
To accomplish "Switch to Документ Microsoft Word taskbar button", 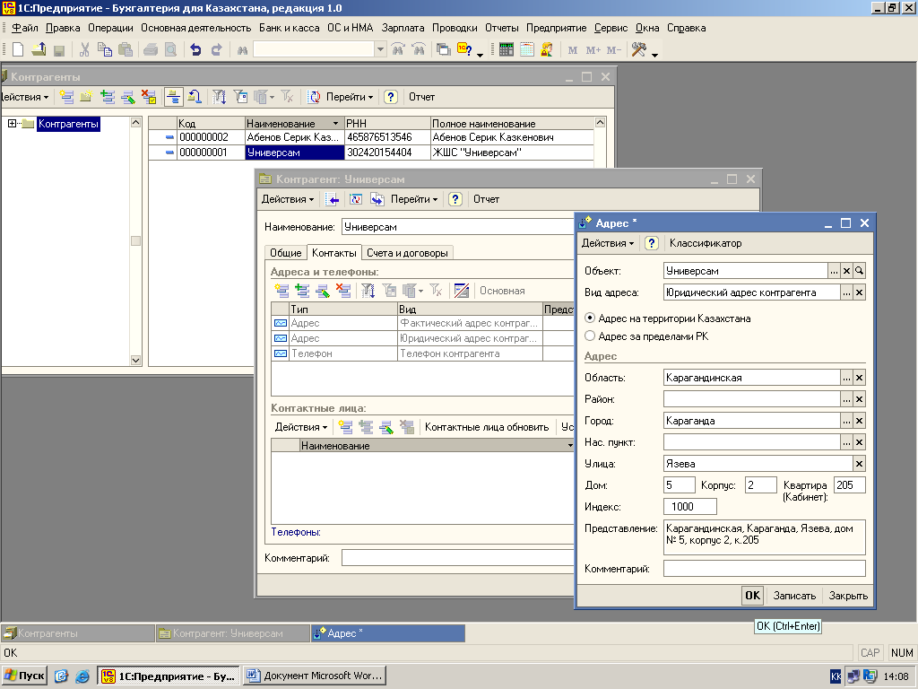I will (315, 676).
